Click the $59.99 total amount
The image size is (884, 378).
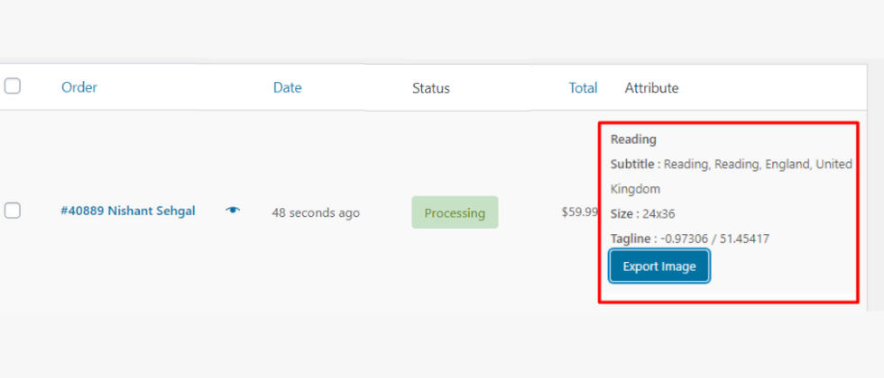point(579,212)
